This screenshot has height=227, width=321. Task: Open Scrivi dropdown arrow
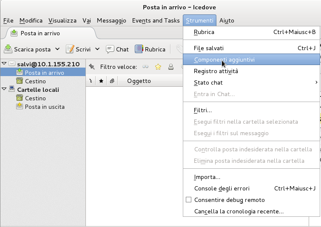[x=97, y=49]
